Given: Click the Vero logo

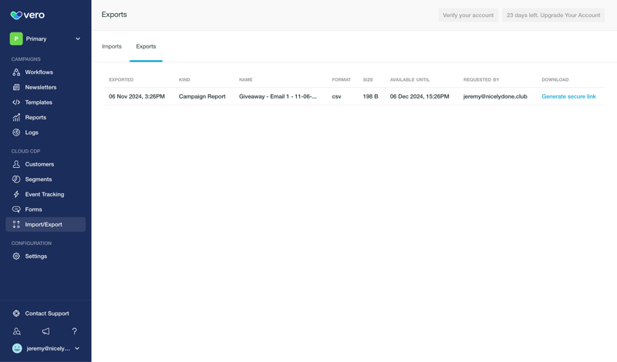Looking at the screenshot, I should [28, 15].
